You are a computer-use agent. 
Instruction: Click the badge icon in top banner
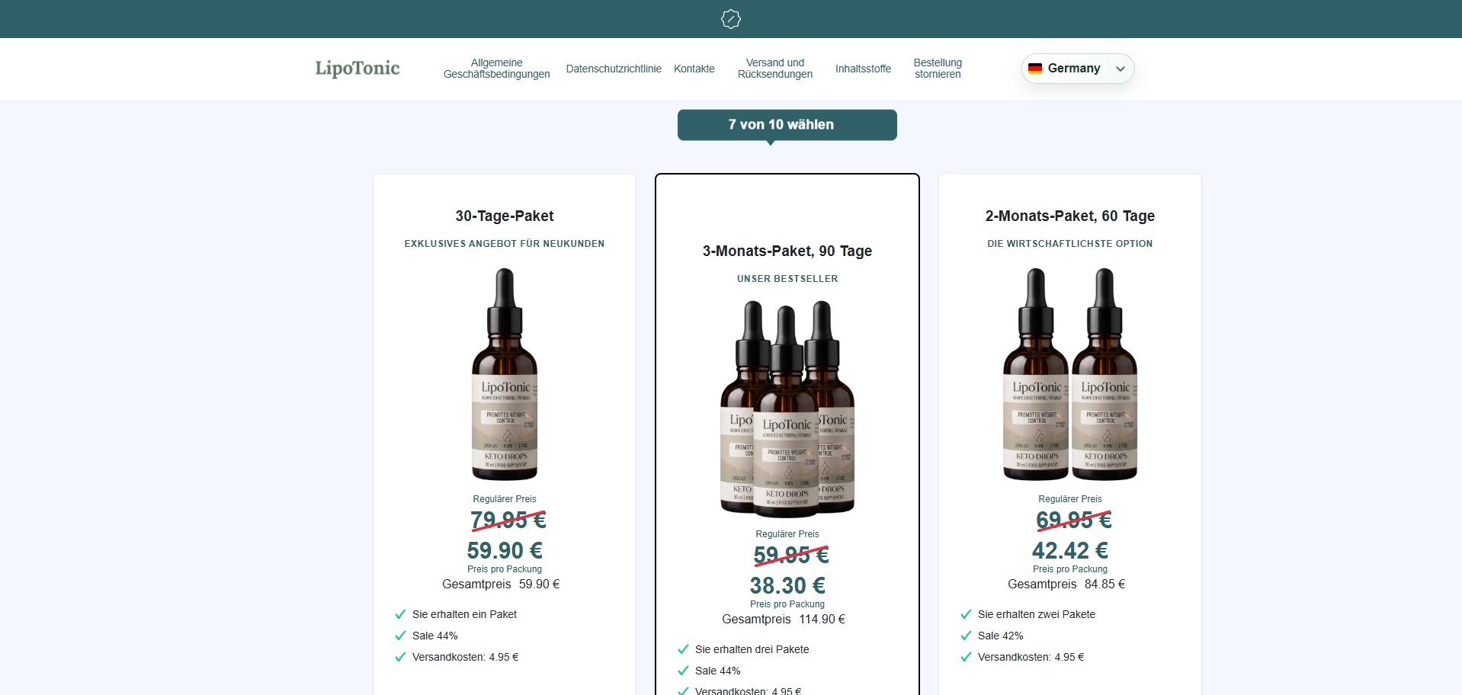coord(730,19)
